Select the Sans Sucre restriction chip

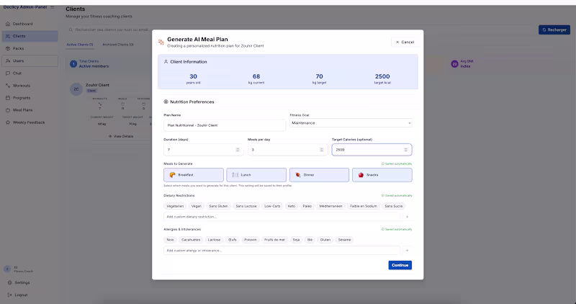click(x=393, y=206)
